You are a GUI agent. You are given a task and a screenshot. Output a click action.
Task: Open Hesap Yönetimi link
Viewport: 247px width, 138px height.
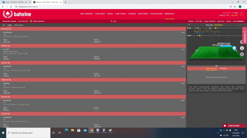coord(210,21)
